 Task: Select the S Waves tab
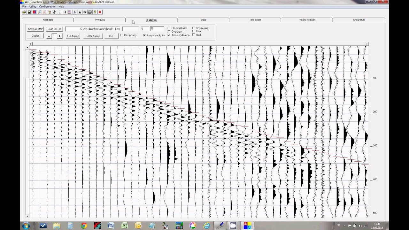(x=151, y=20)
